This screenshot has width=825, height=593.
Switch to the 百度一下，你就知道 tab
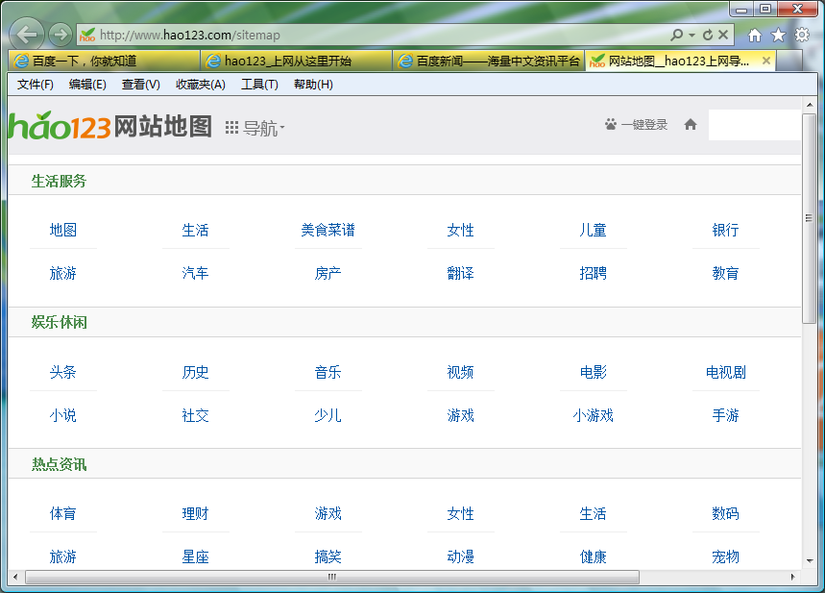(104, 62)
